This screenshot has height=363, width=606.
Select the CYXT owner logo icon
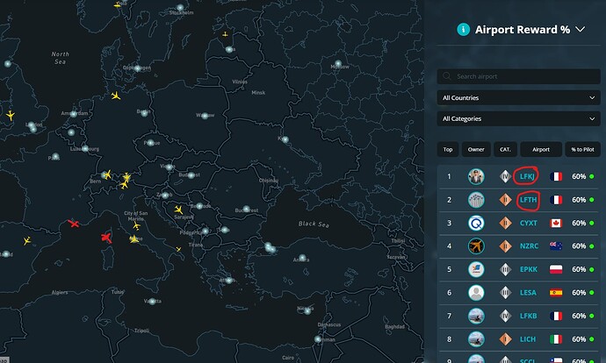click(476, 224)
